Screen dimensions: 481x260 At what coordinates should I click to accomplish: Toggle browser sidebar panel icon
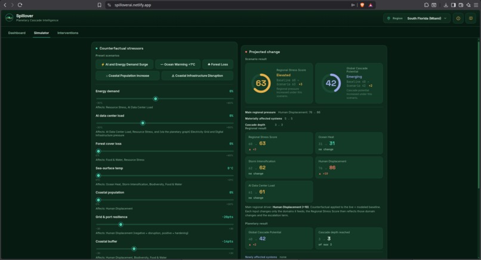[x=453, y=5]
